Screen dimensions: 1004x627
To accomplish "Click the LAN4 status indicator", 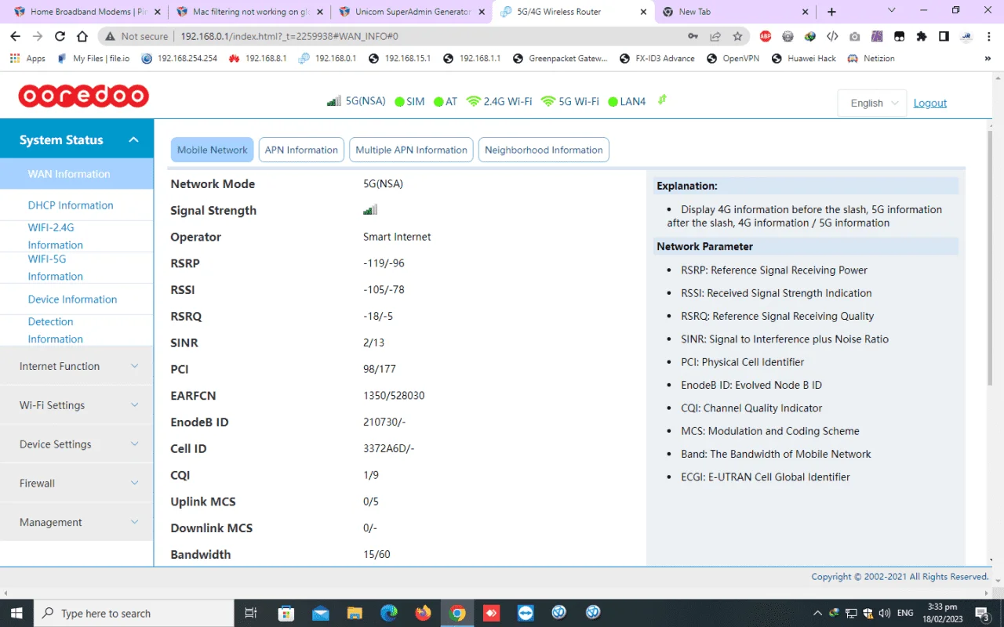I will 613,102.
